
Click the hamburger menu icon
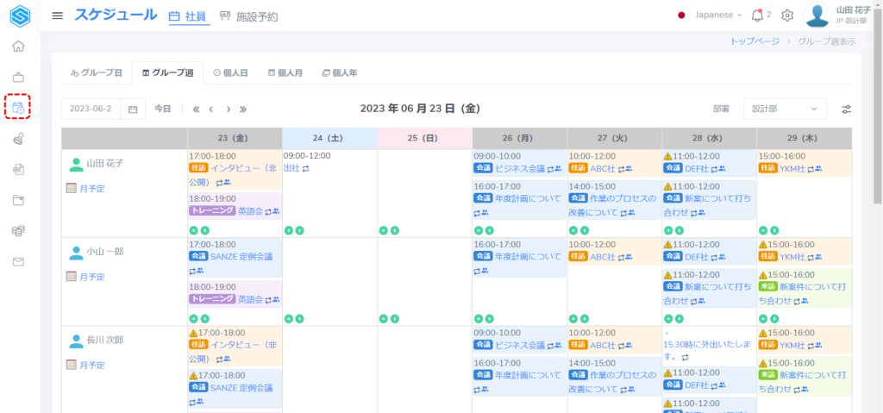(x=58, y=16)
